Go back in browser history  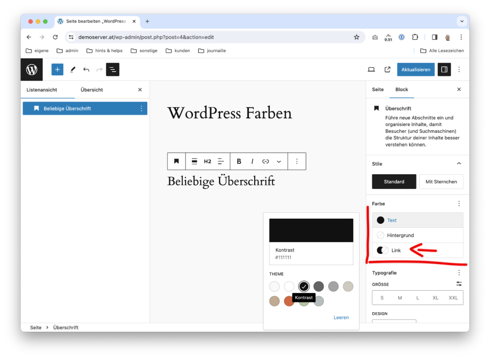pyautogui.click(x=29, y=37)
